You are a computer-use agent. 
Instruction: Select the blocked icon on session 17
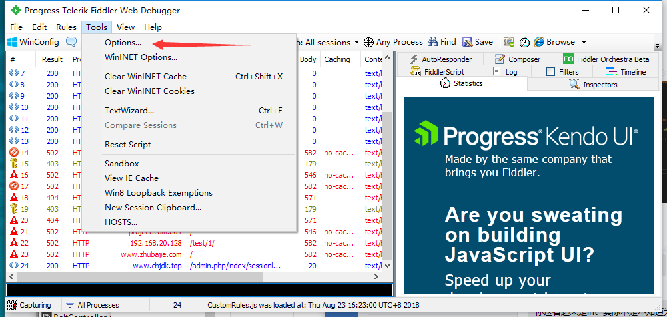point(13,186)
